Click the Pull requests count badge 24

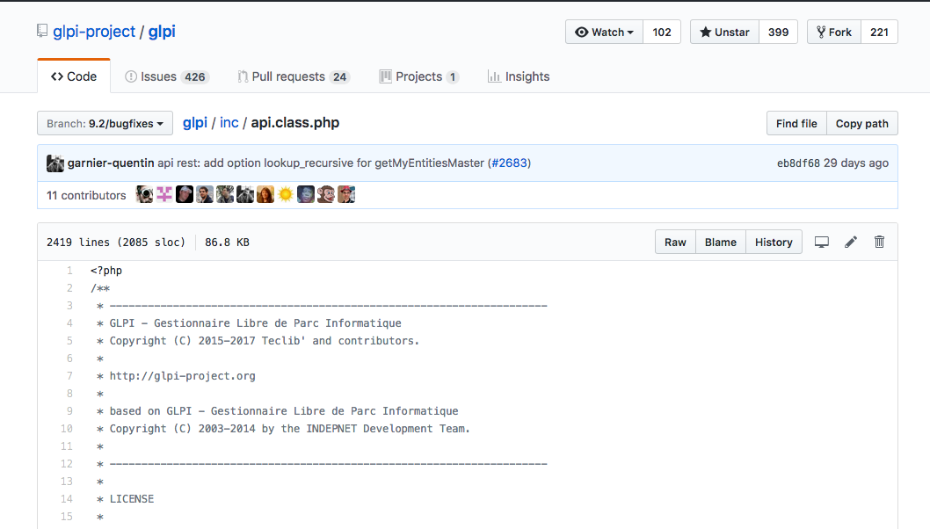click(x=340, y=76)
